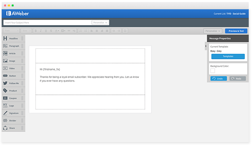The image size is (252, 147).
Task: Select the empty top header block
Action: coord(90,56)
